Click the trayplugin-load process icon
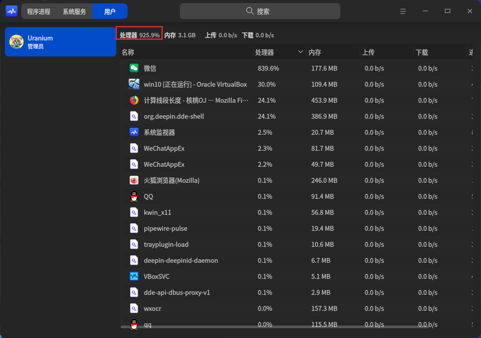This screenshot has width=481, height=338. tap(134, 244)
